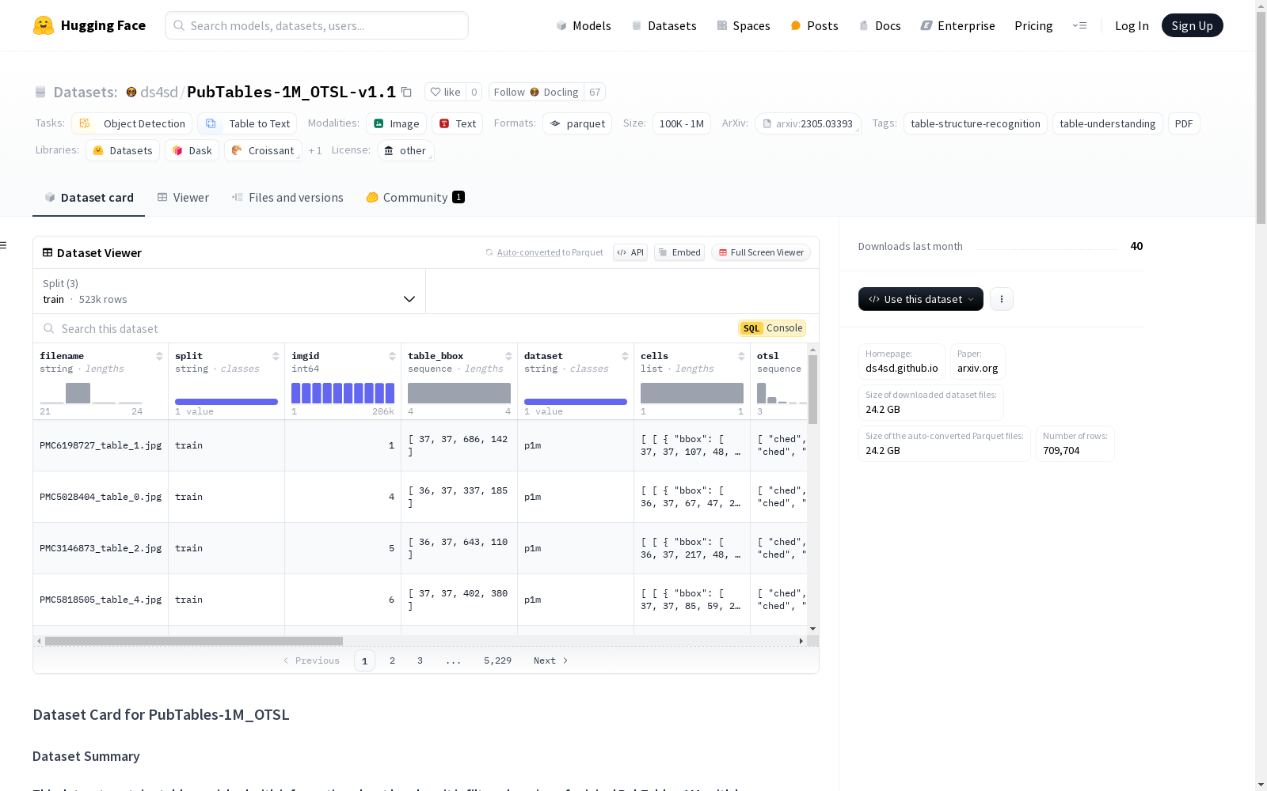Screen dimensions: 1267x791
Task: Click the Croissant library tag
Action: [x=263, y=150]
